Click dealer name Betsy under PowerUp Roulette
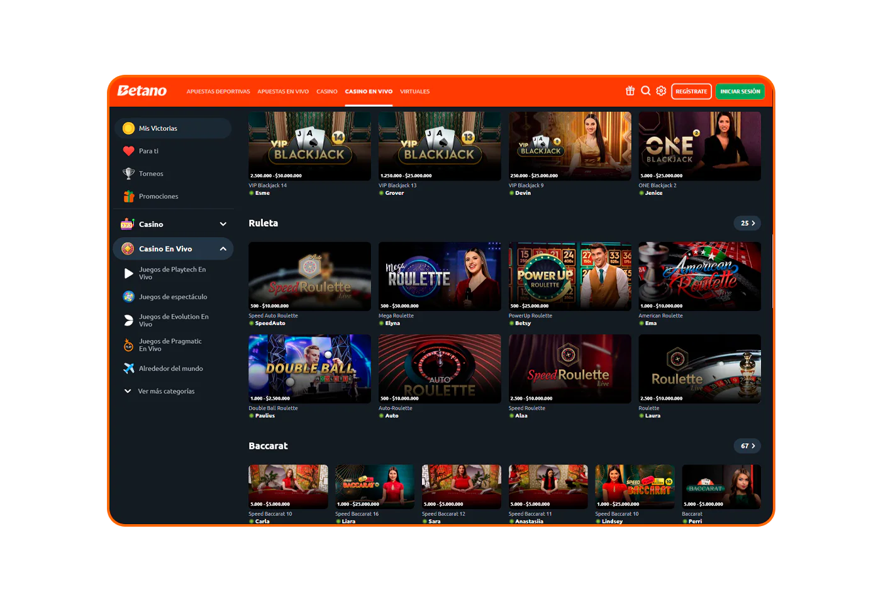The image size is (883, 604). pyautogui.click(x=523, y=324)
